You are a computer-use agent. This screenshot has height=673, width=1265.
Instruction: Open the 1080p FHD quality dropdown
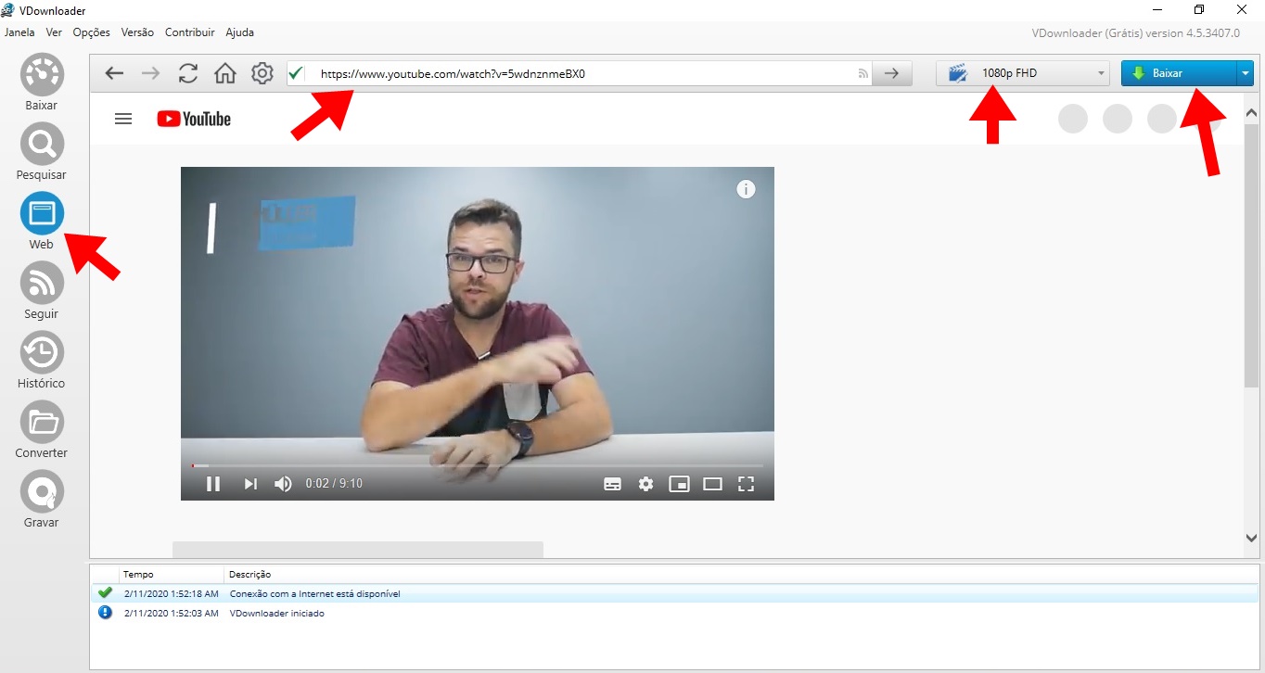(x=1023, y=73)
